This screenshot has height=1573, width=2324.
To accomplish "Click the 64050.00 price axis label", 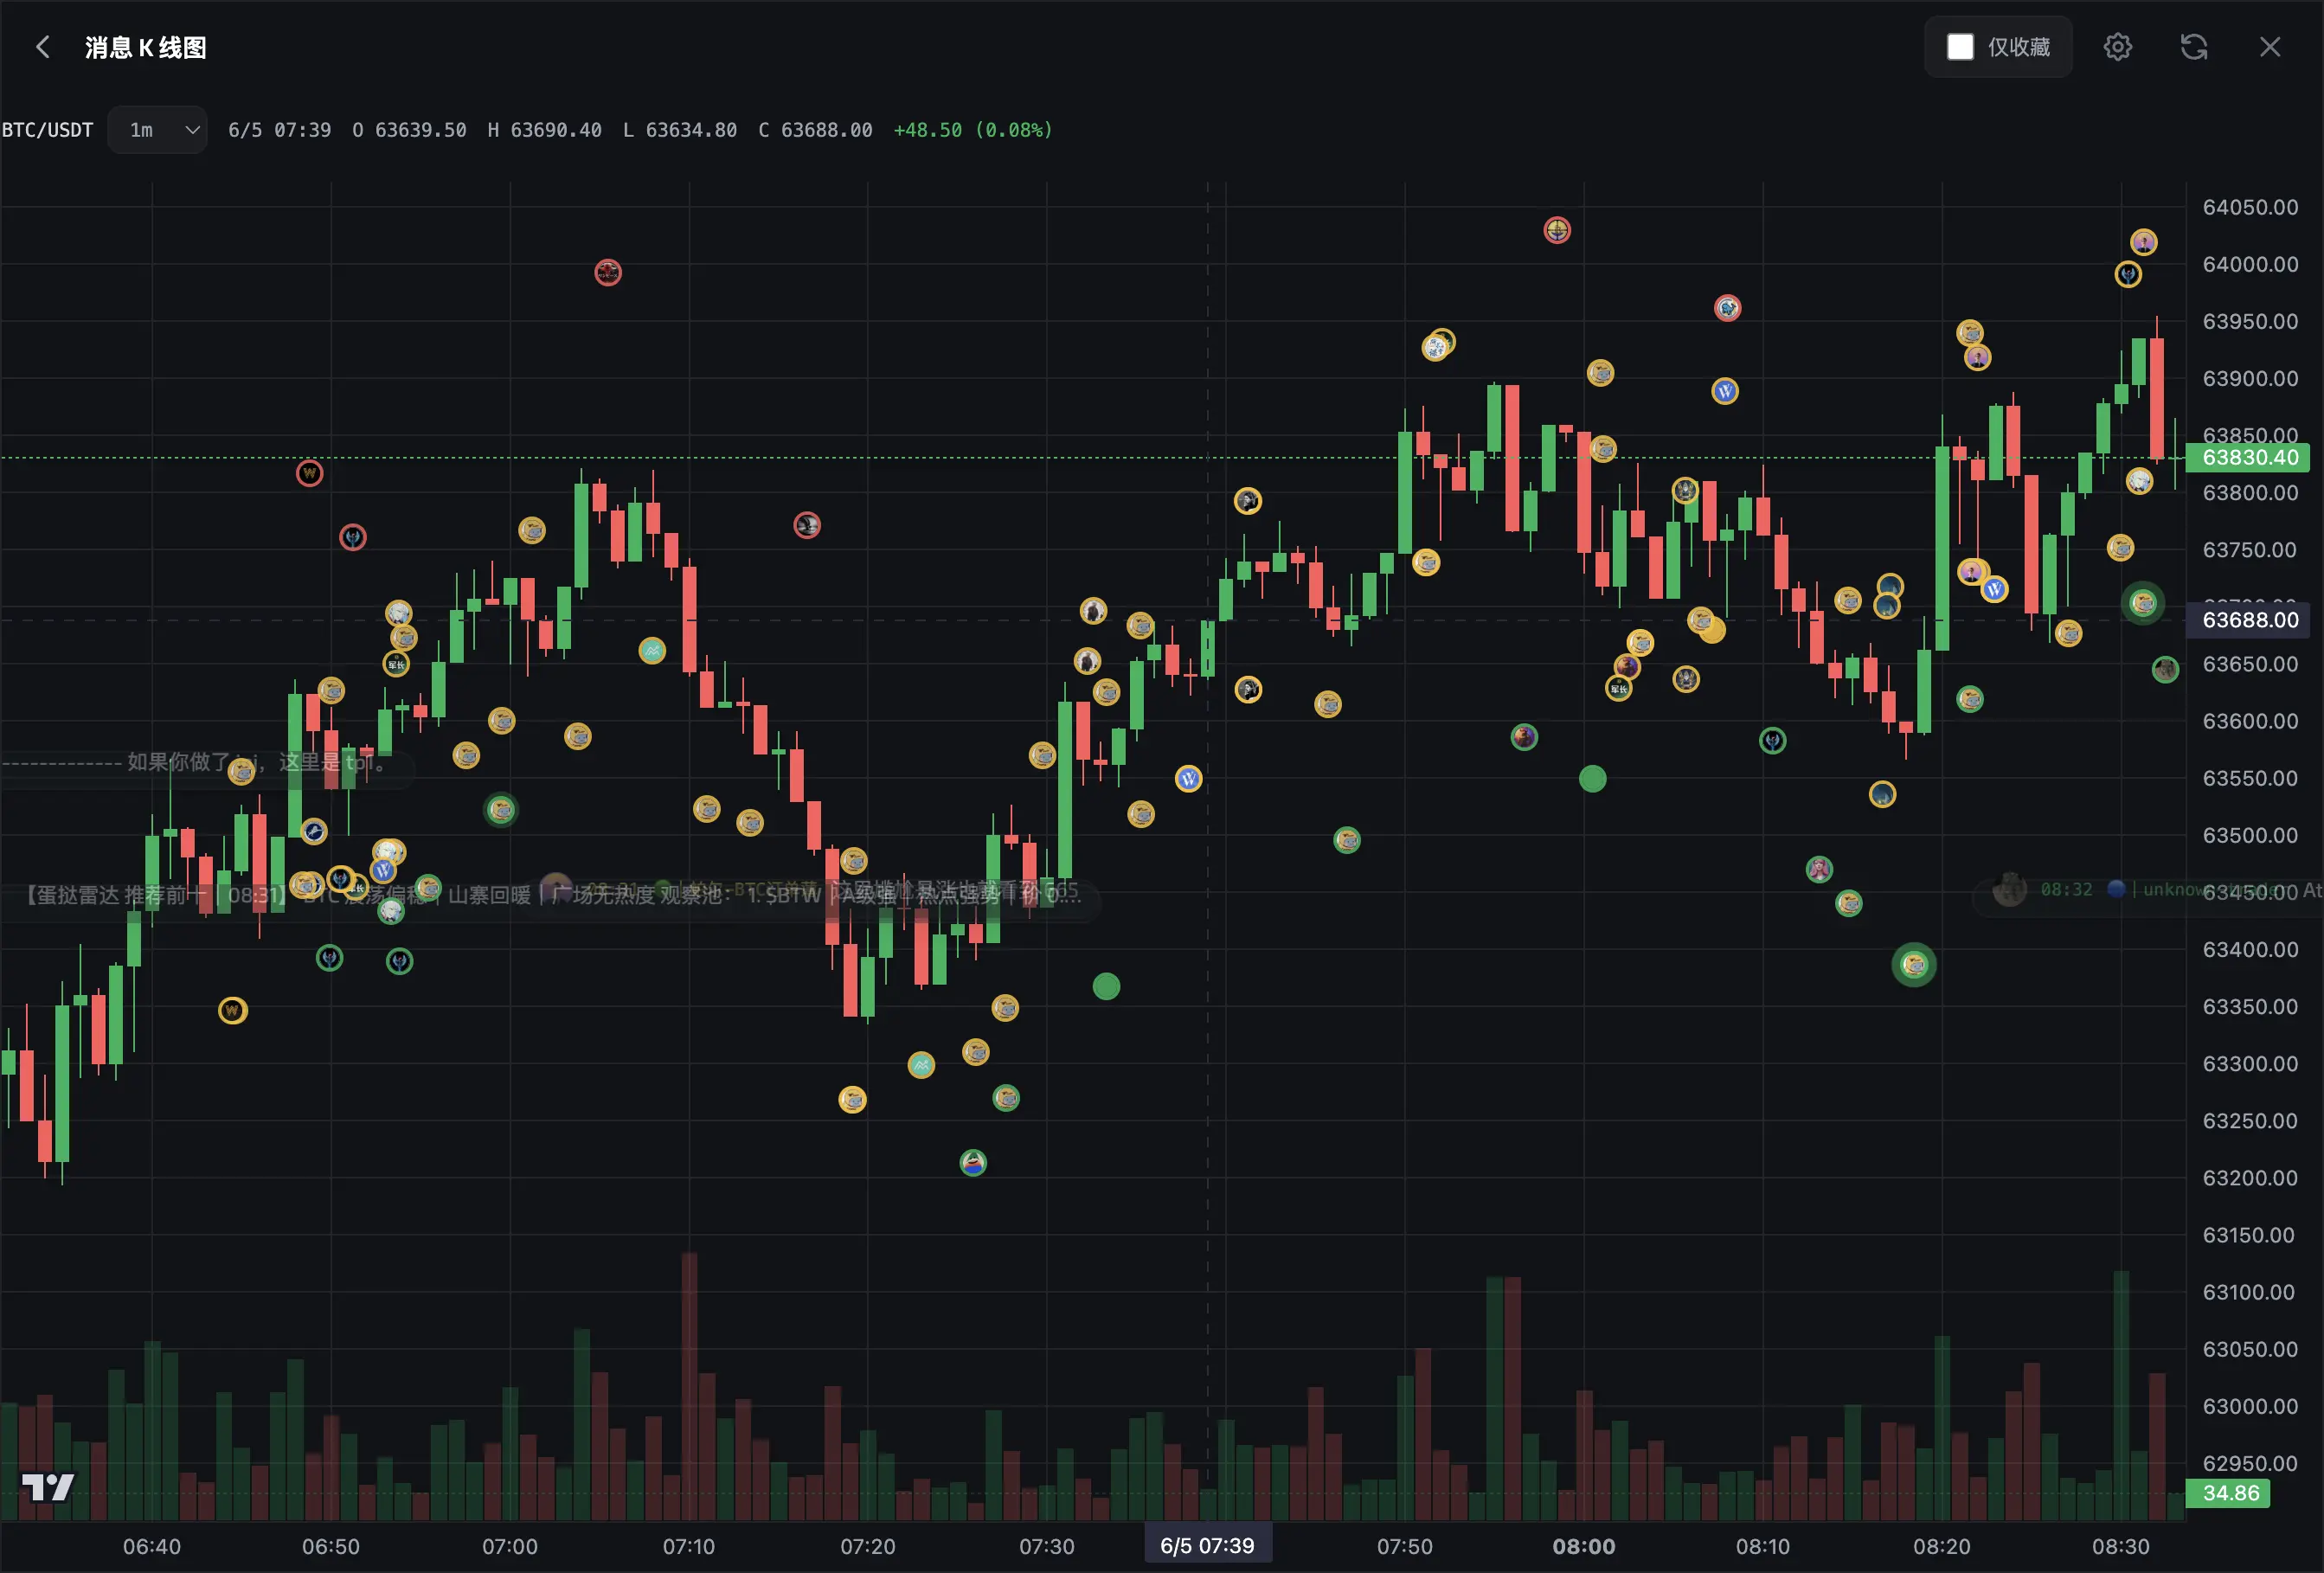I will [x=2250, y=207].
